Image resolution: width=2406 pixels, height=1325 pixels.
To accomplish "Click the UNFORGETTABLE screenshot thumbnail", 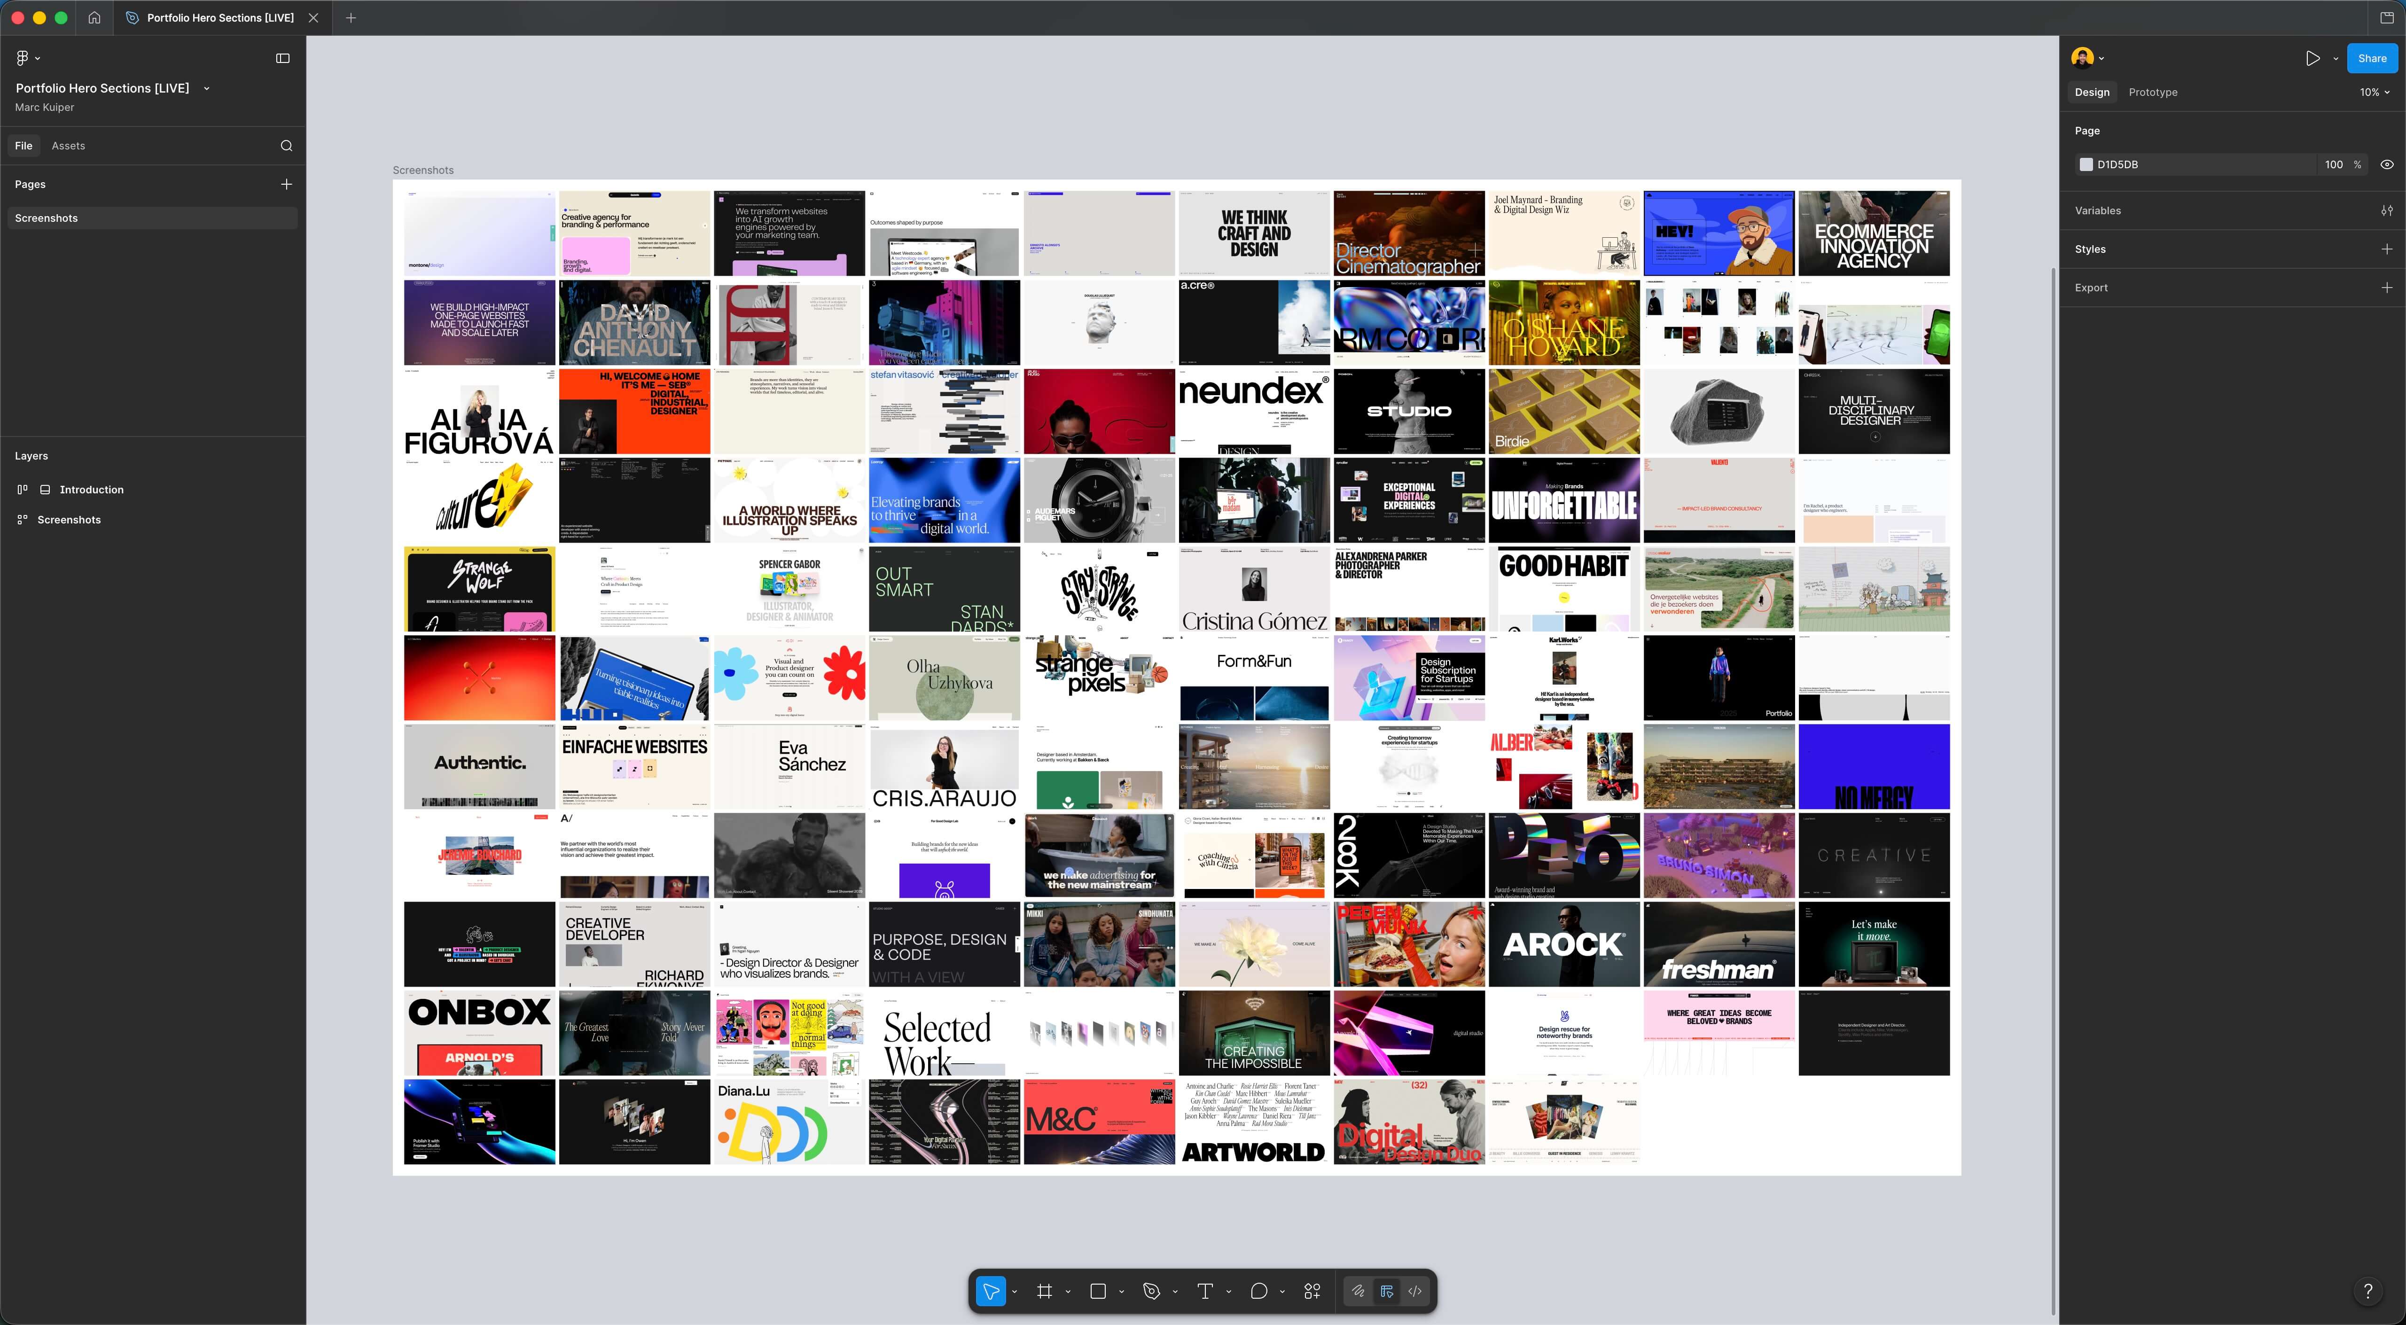I will (x=1563, y=500).
